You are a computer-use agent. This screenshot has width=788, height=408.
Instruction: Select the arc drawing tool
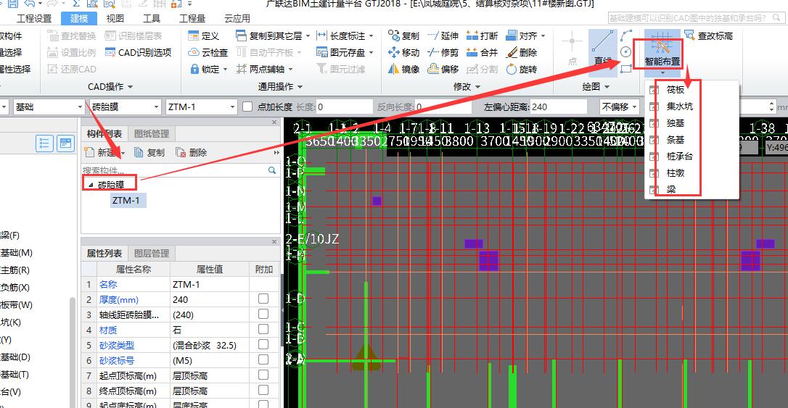pyautogui.click(x=626, y=36)
